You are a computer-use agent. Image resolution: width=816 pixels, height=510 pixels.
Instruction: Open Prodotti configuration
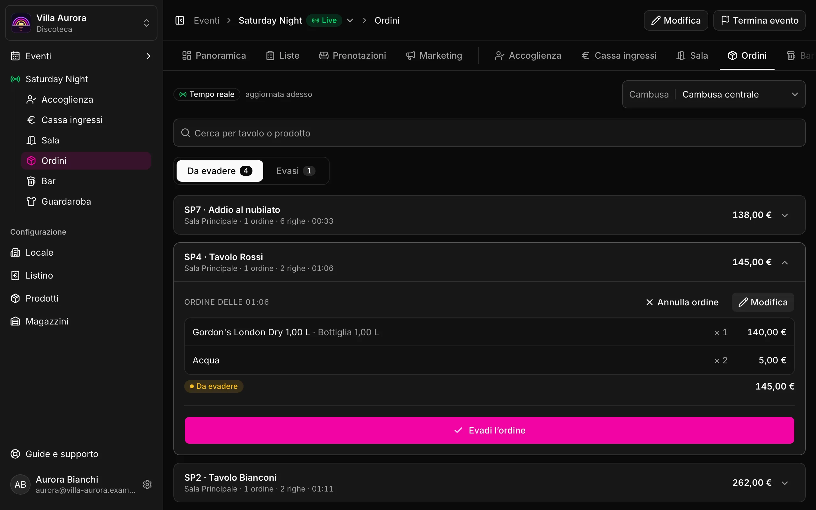(81, 298)
